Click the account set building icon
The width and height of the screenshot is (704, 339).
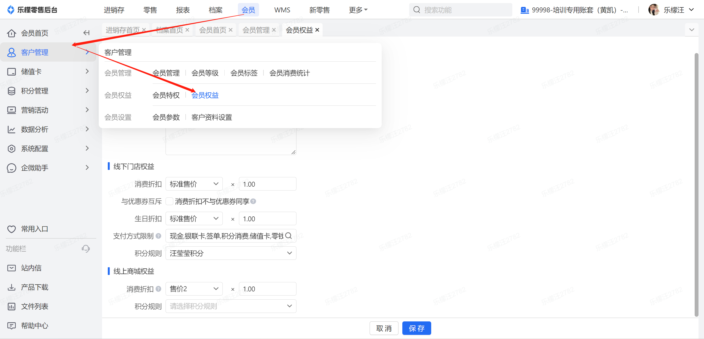click(524, 10)
